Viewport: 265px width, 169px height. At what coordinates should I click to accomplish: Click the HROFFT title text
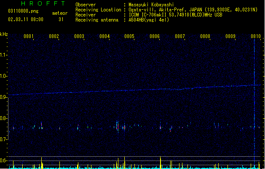pyautogui.click(x=43, y=3)
